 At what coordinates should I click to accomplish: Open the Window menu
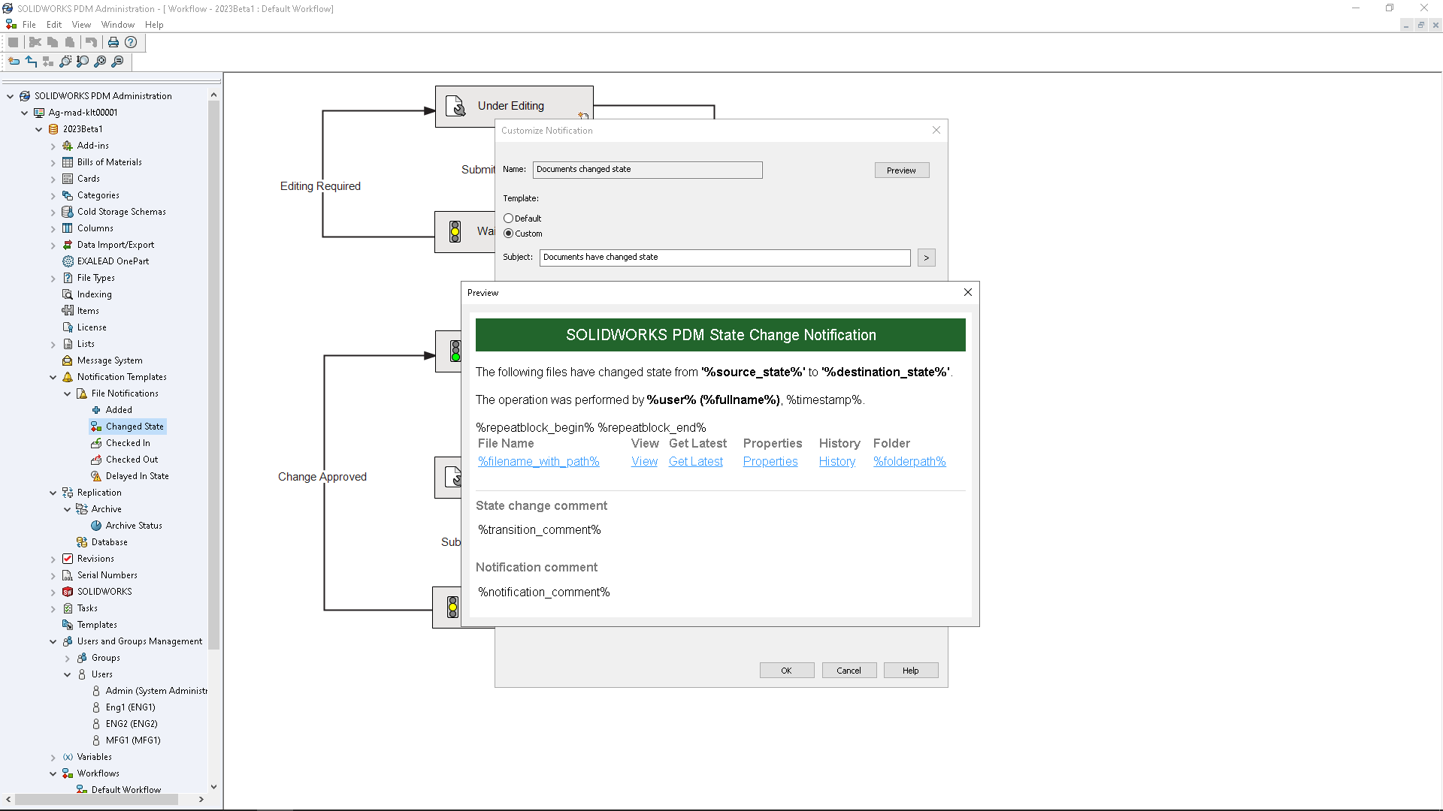117,25
